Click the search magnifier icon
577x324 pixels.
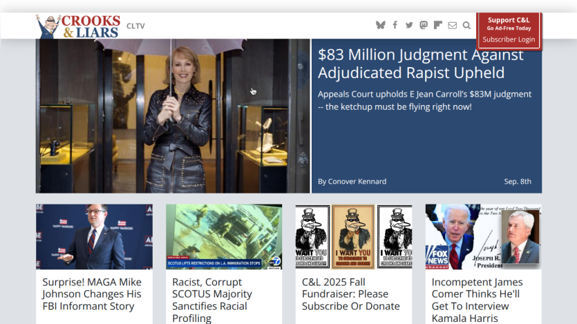point(466,26)
